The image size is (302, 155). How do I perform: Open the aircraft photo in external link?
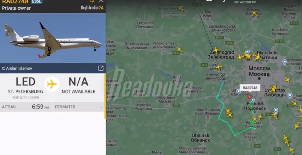[101, 68]
